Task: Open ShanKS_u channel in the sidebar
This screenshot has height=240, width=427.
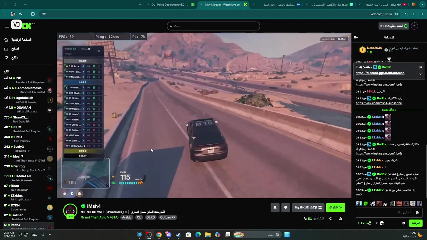Action: pos(28,119)
